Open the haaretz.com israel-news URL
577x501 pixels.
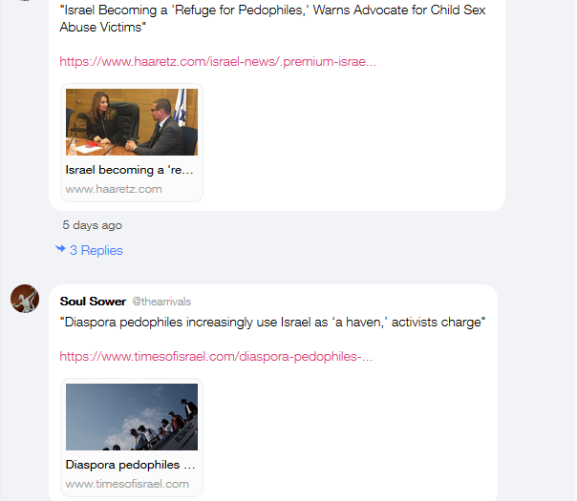[218, 61]
